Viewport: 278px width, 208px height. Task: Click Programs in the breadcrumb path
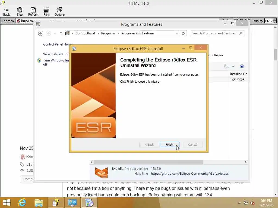point(108,33)
